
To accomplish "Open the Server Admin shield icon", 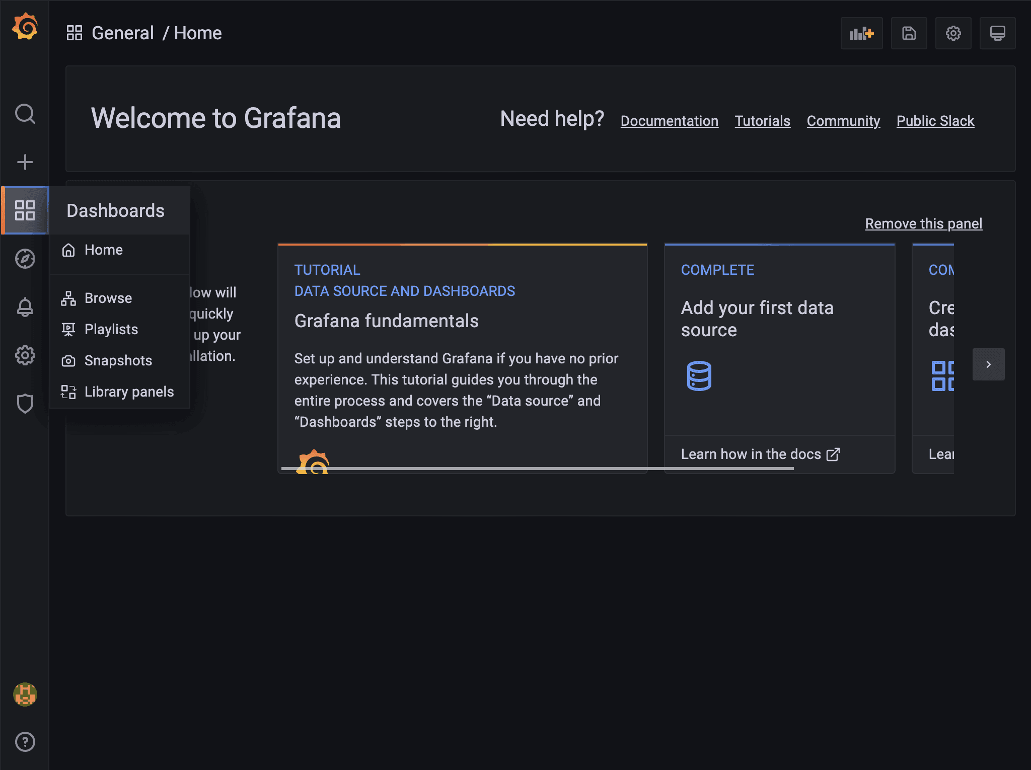I will click(x=25, y=404).
